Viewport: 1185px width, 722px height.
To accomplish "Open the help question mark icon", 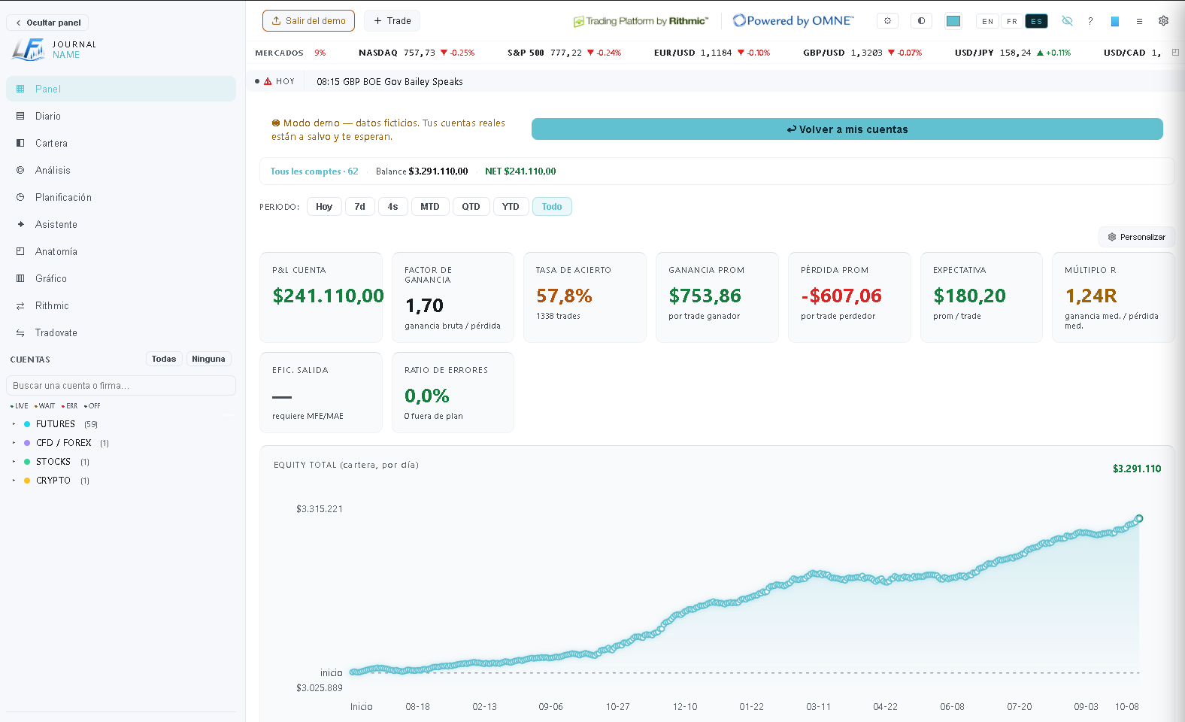I will (1090, 21).
